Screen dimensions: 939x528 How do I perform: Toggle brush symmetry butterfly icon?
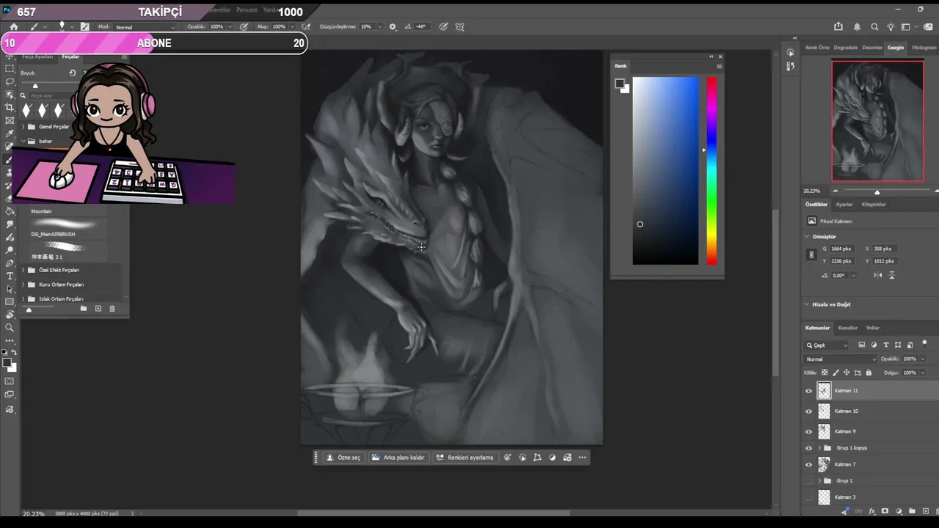(460, 26)
